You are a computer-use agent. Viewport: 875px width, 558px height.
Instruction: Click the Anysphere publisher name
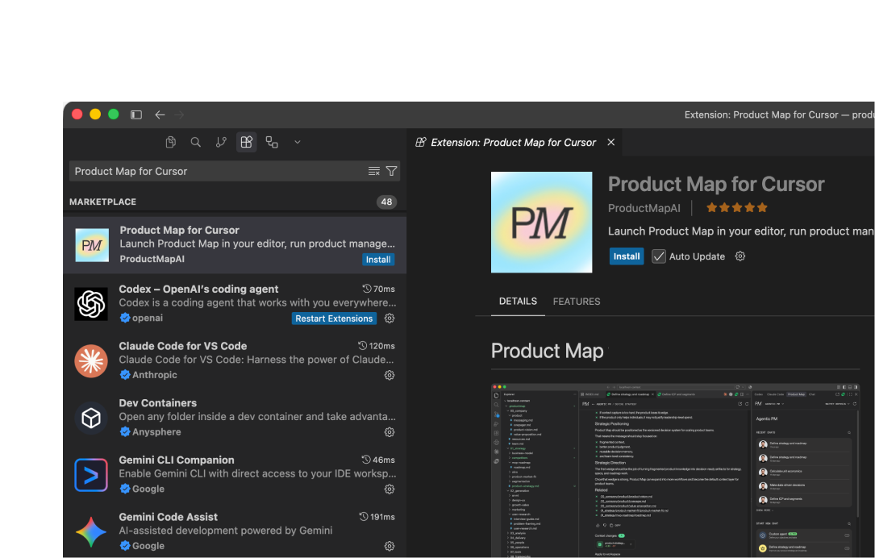156,432
